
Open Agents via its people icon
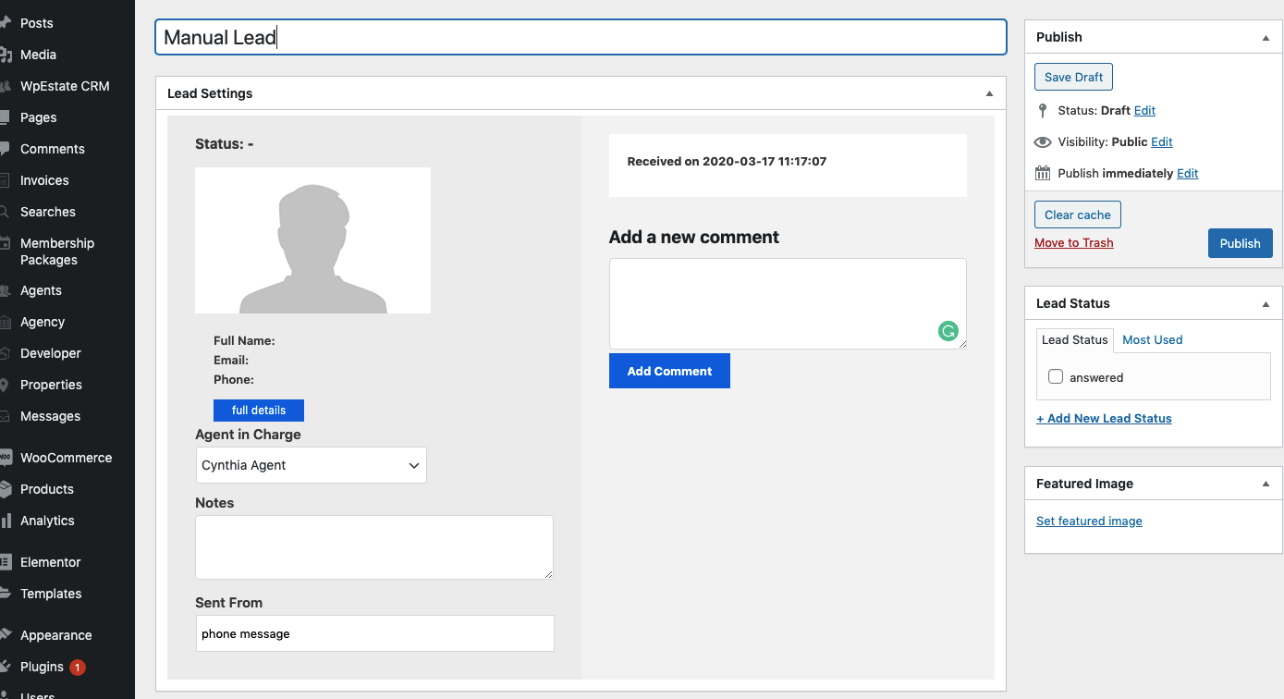click(6, 290)
